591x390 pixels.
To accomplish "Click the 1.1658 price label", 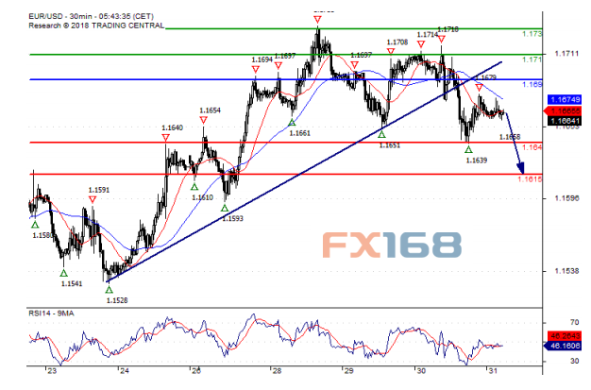I will click(x=510, y=137).
